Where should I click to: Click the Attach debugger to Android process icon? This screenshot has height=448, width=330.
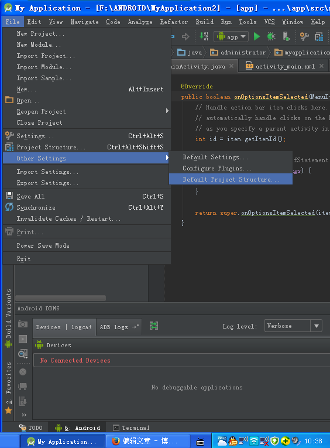(286, 36)
